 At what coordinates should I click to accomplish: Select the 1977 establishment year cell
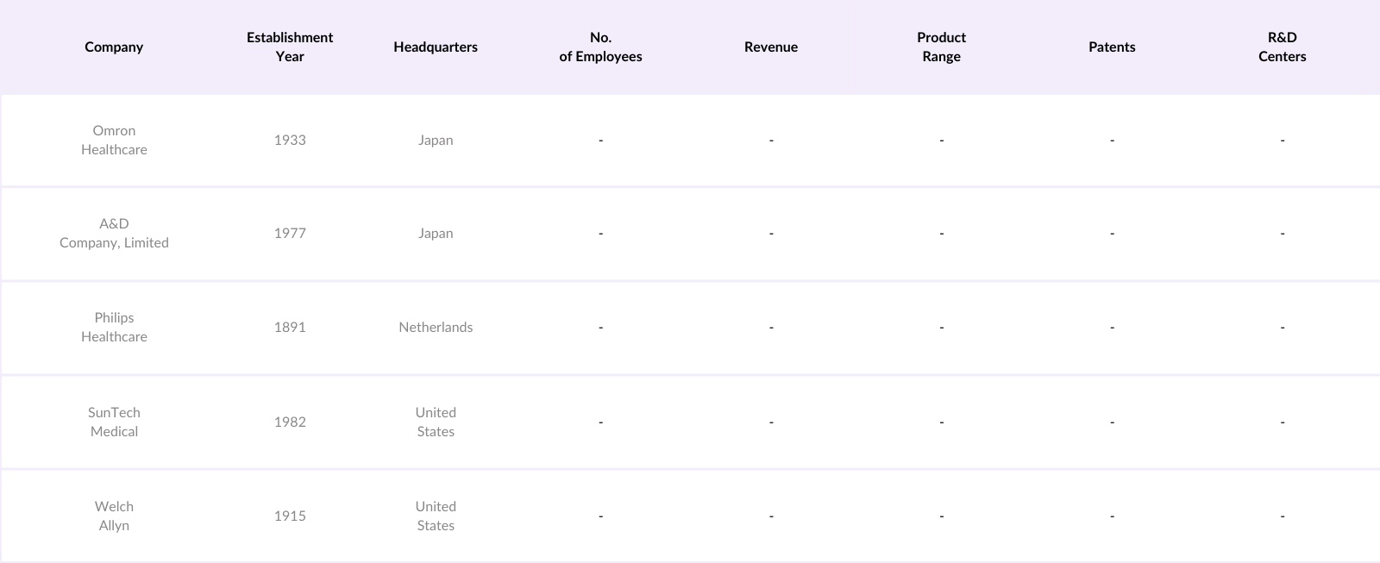coord(290,234)
